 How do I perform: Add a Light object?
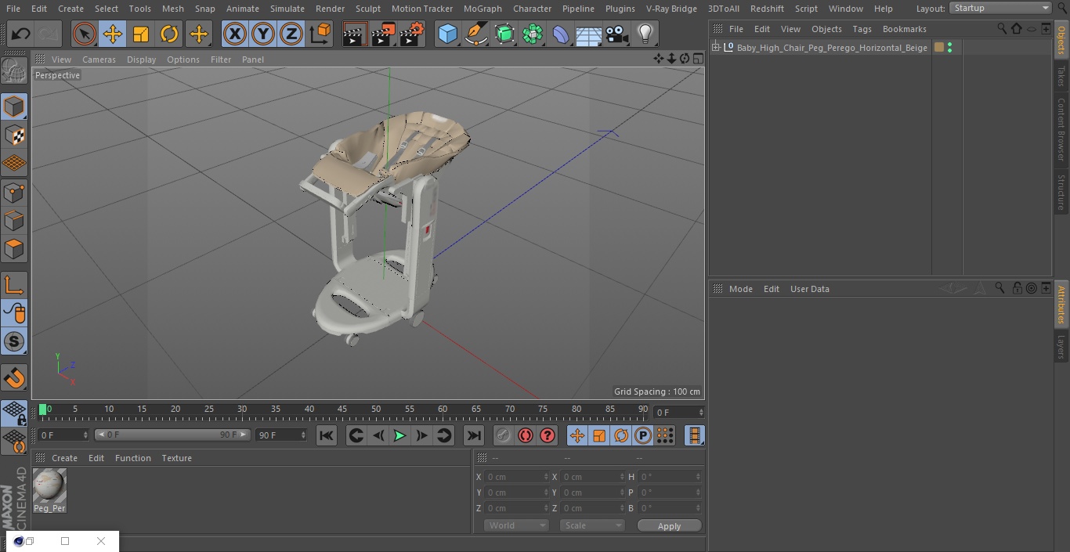pos(645,34)
